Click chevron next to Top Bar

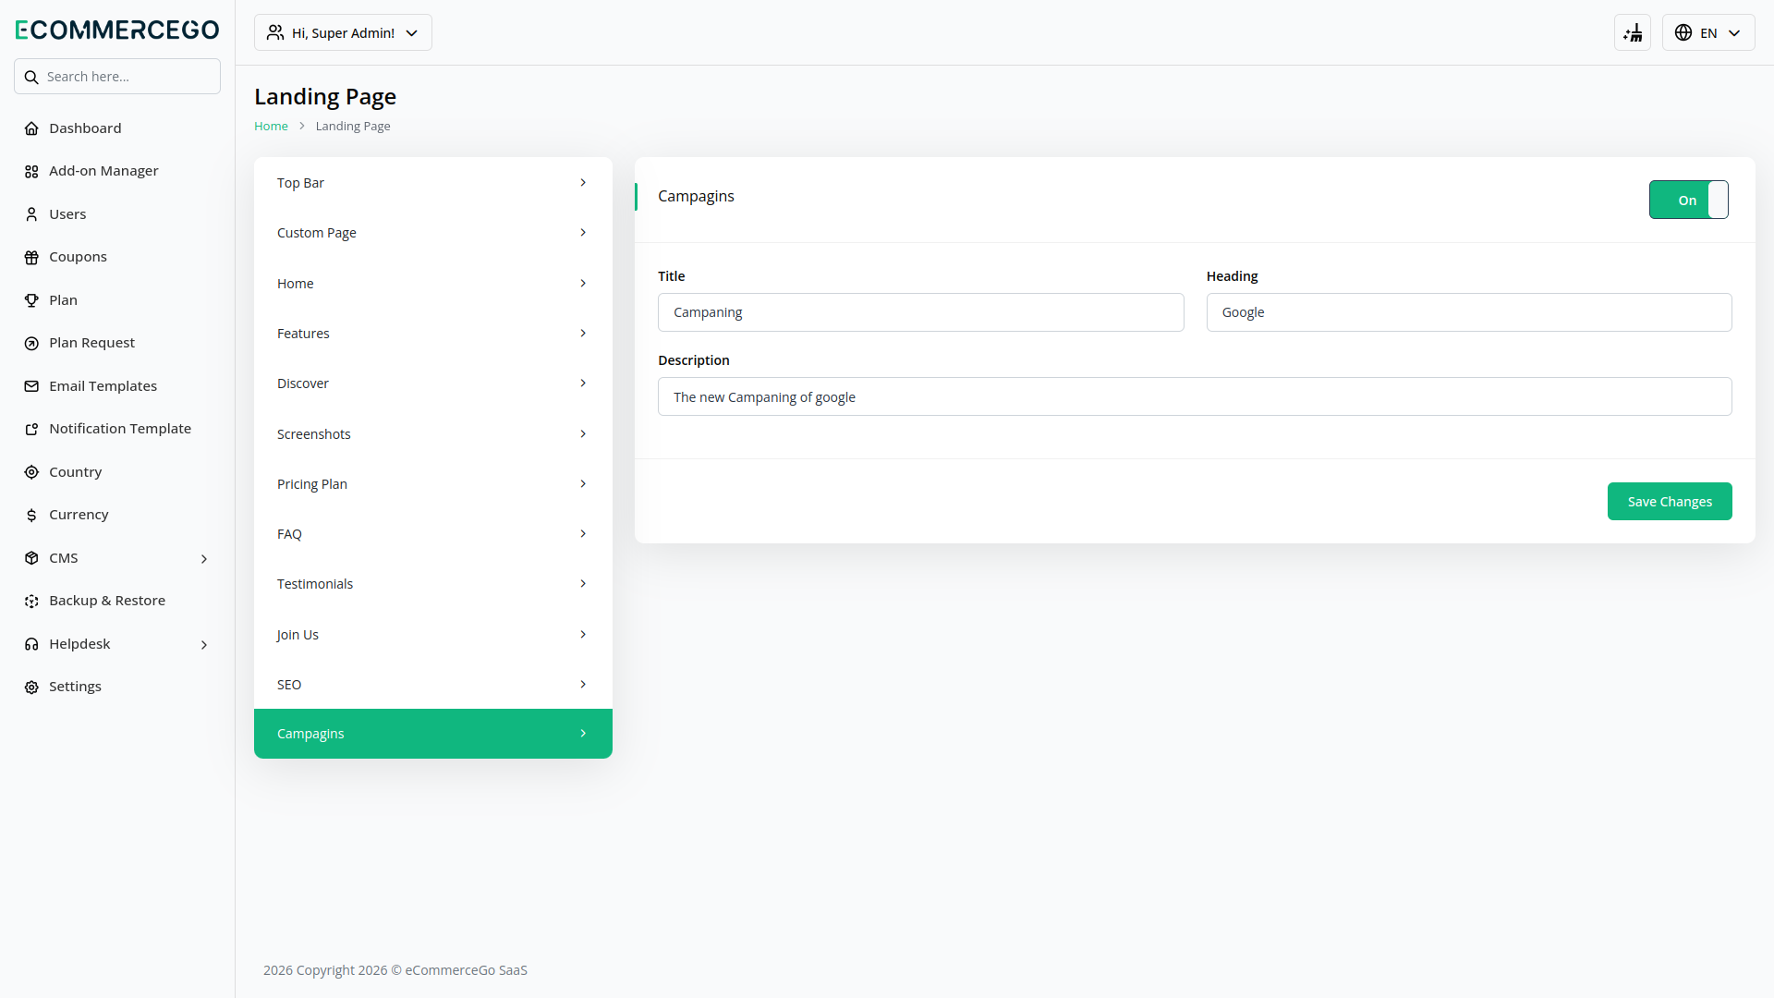click(x=583, y=183)
